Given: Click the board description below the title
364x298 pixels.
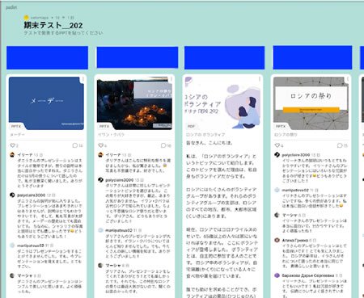Looking at the screenshot, I should coord(63,33).
